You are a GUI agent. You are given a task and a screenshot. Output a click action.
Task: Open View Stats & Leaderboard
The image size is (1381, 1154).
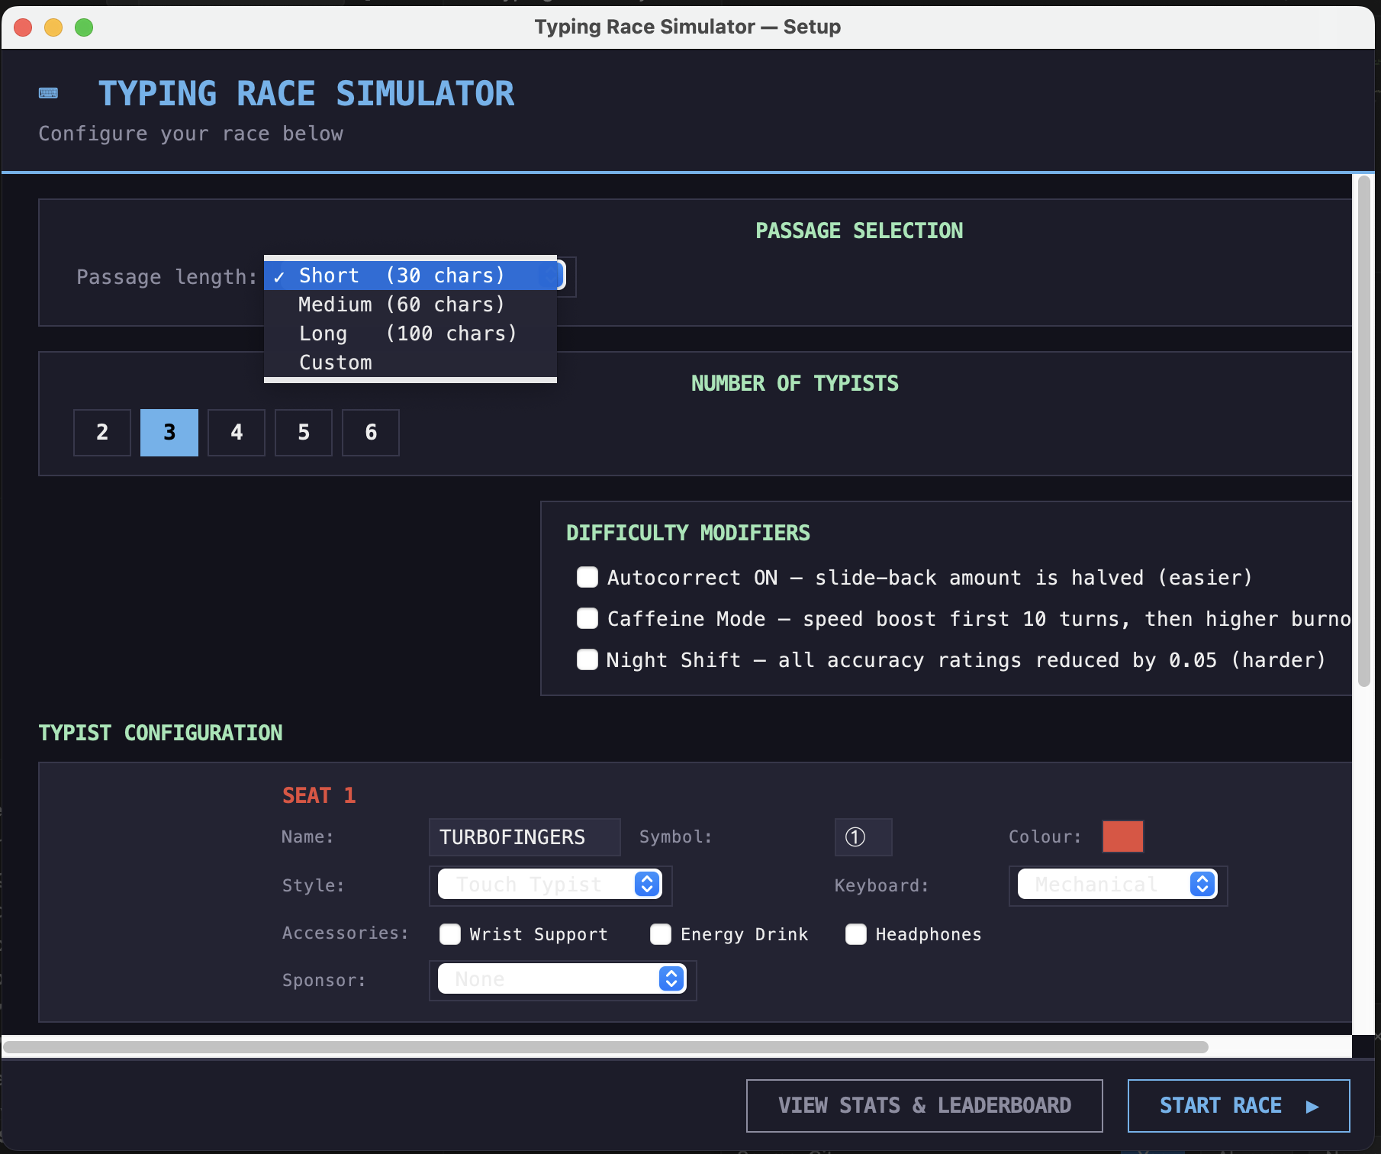tap(925, 1106)
